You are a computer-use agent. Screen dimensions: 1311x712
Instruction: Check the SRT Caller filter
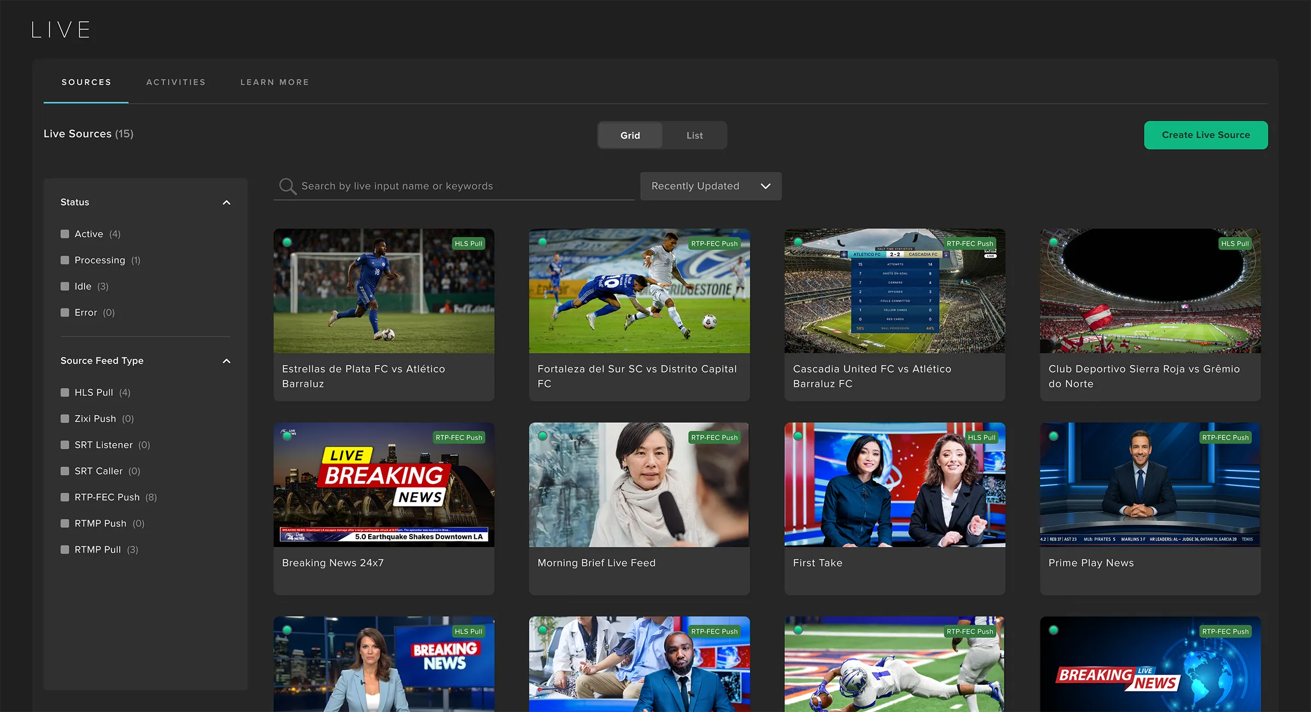pyautogui.click(x=65, y=471)
